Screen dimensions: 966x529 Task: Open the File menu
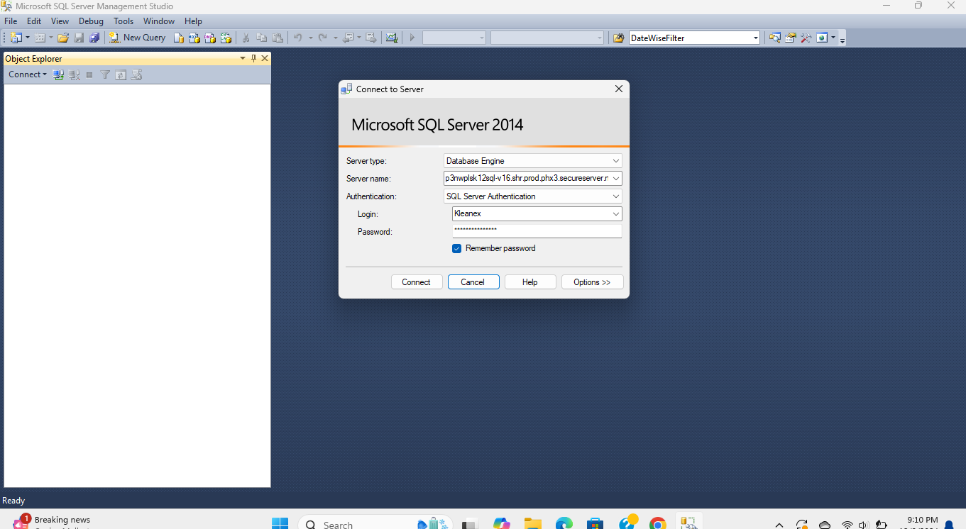pyautogui.click(x=11, y=21)
